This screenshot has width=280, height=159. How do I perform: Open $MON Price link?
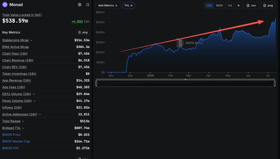(11, 135)
